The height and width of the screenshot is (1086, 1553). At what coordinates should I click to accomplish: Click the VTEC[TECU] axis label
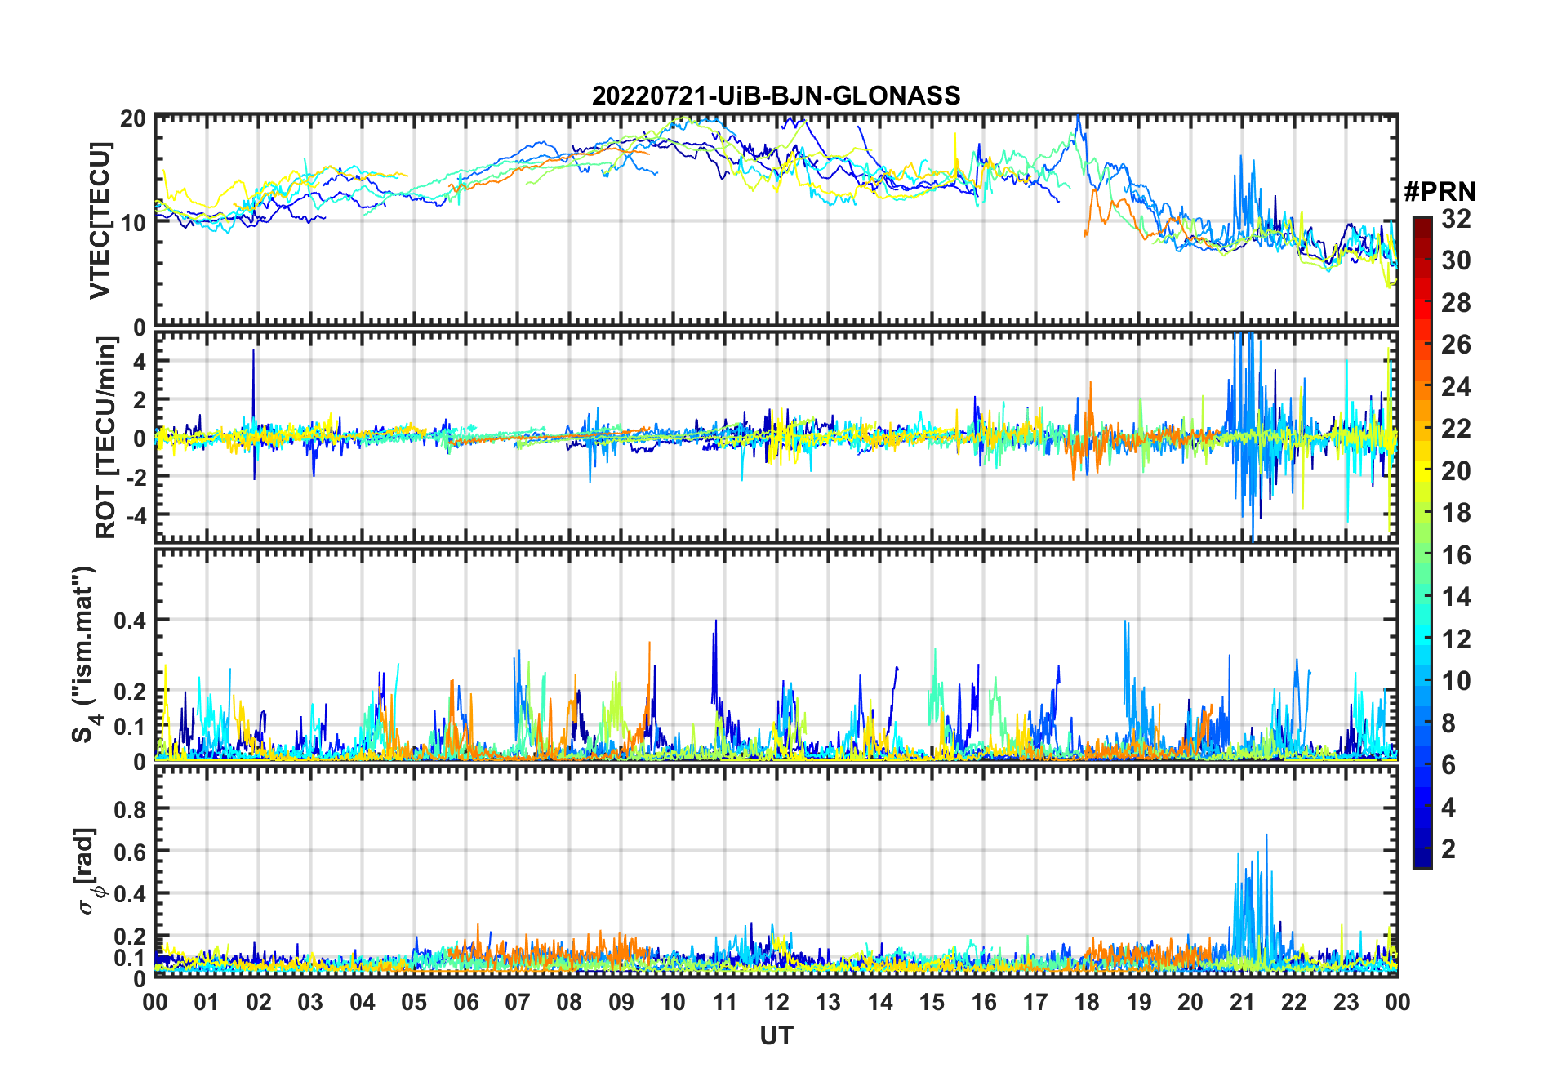pyautogui.click(x=100, y=221)
